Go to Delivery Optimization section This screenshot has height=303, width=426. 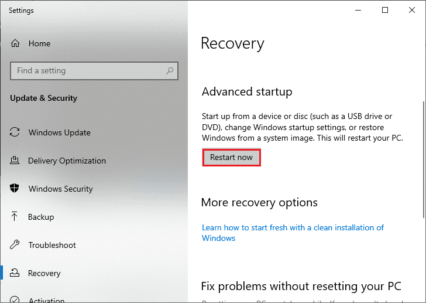(67, 161)
